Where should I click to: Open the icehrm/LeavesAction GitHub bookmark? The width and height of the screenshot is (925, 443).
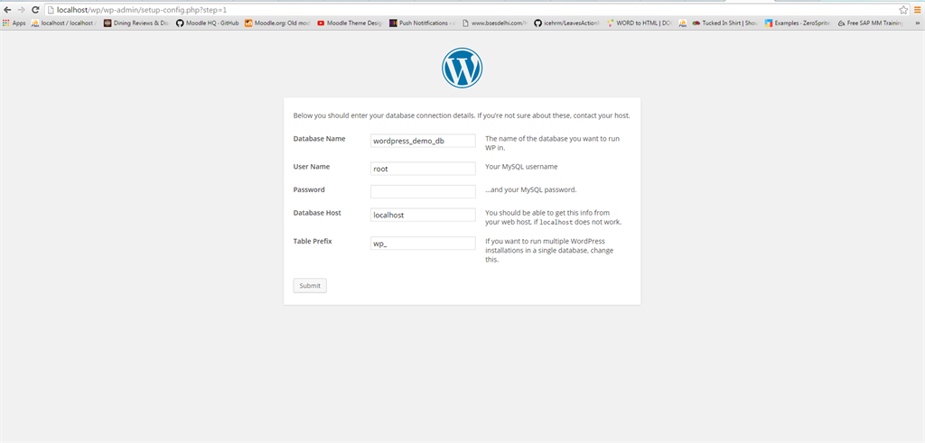tap(567, 23)
